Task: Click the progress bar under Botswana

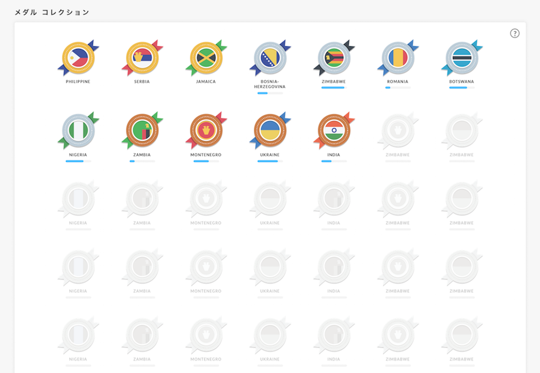Action: click(462, 88)
